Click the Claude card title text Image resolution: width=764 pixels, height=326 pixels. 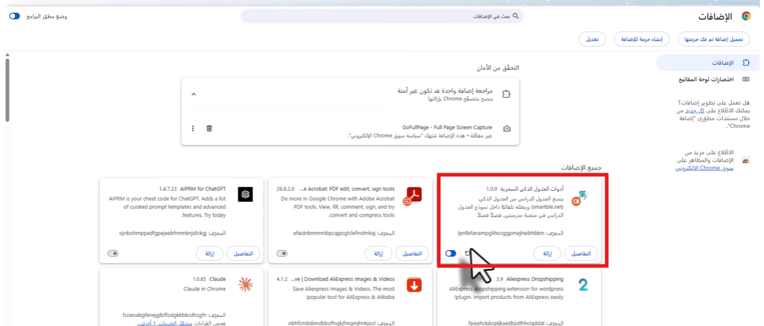coord(217,279)
